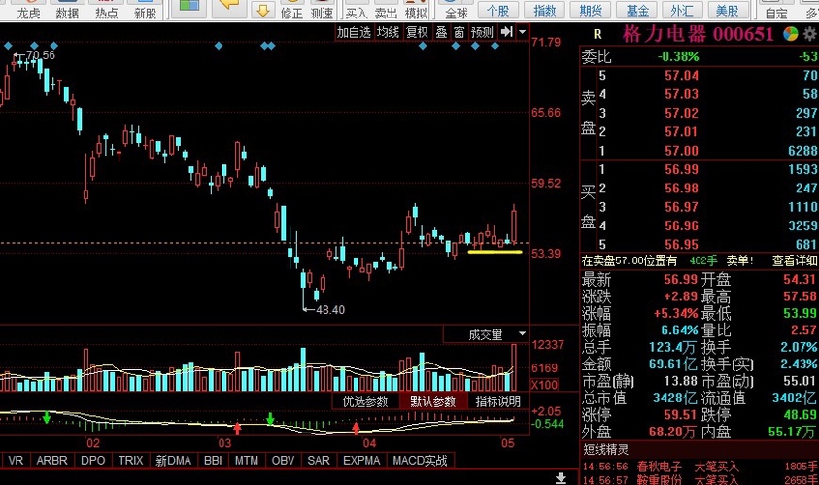Screen dimensions: 819x485
Task: Switch to the 指数 index tab
Action: (545, 11)
